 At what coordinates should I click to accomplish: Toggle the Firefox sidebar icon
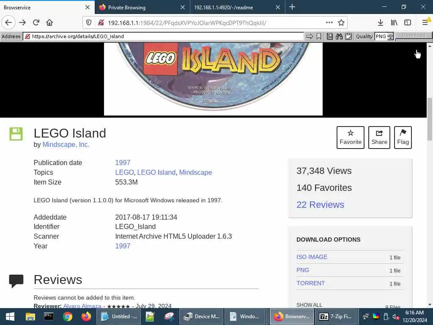click(x=408, y=23)
